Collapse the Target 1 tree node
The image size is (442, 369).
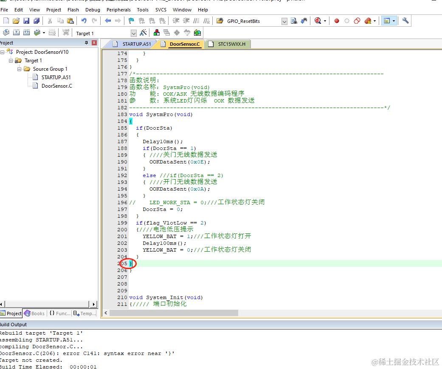pos(11,61)
